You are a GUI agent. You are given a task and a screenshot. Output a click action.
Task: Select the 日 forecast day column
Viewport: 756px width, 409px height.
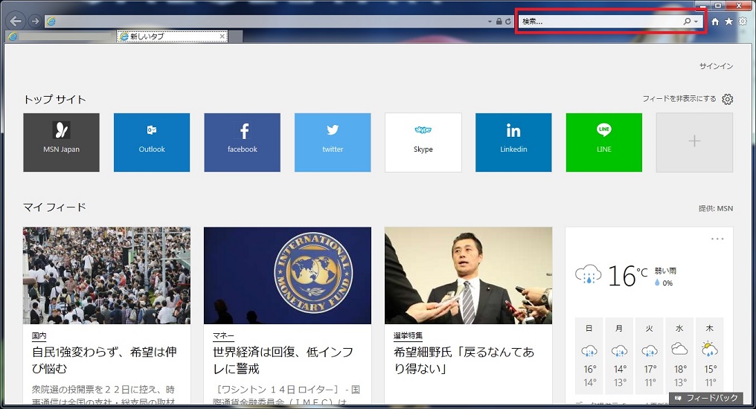pos(589,358)
